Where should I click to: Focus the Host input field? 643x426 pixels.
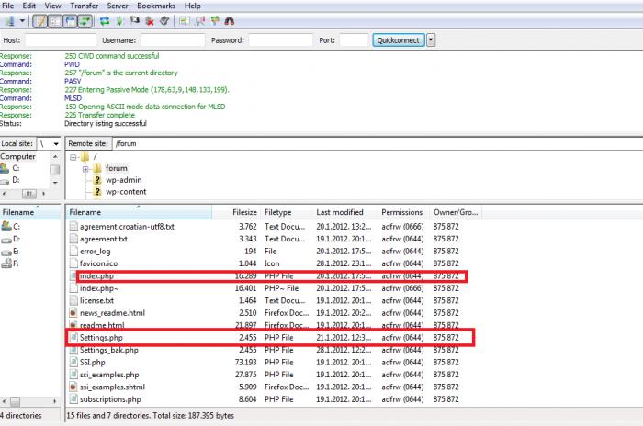tap(61, 40)
